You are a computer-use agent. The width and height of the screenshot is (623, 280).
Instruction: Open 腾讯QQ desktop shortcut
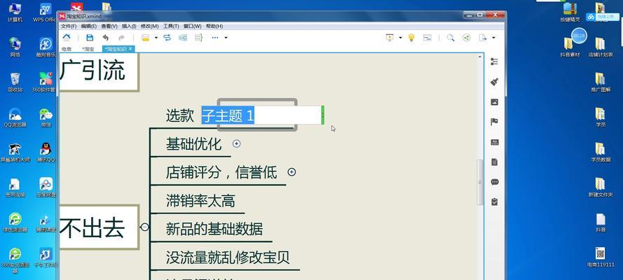[46, 153]
